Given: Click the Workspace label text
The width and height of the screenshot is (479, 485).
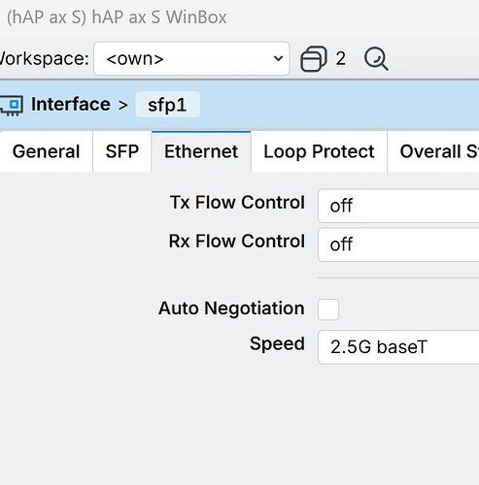Looking at the screenshot, I should point(45,59).
